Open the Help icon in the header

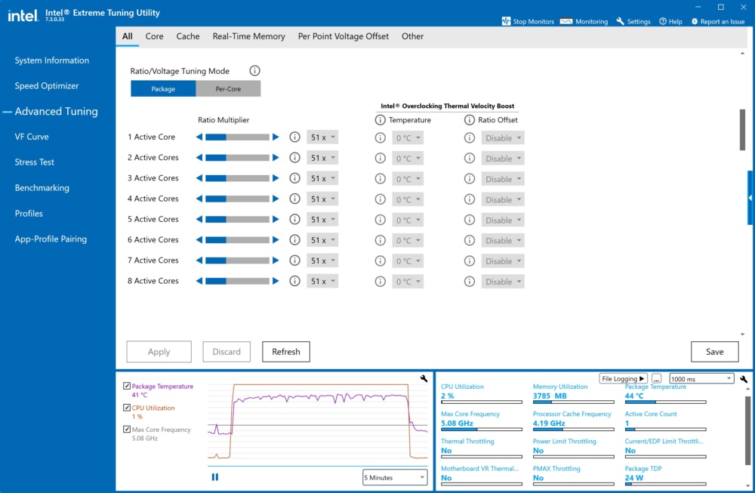[x=663, y=21]
